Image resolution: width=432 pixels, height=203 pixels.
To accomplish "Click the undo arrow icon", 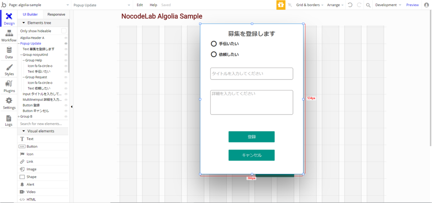I will pyautogui.click(x=350, y=5).
